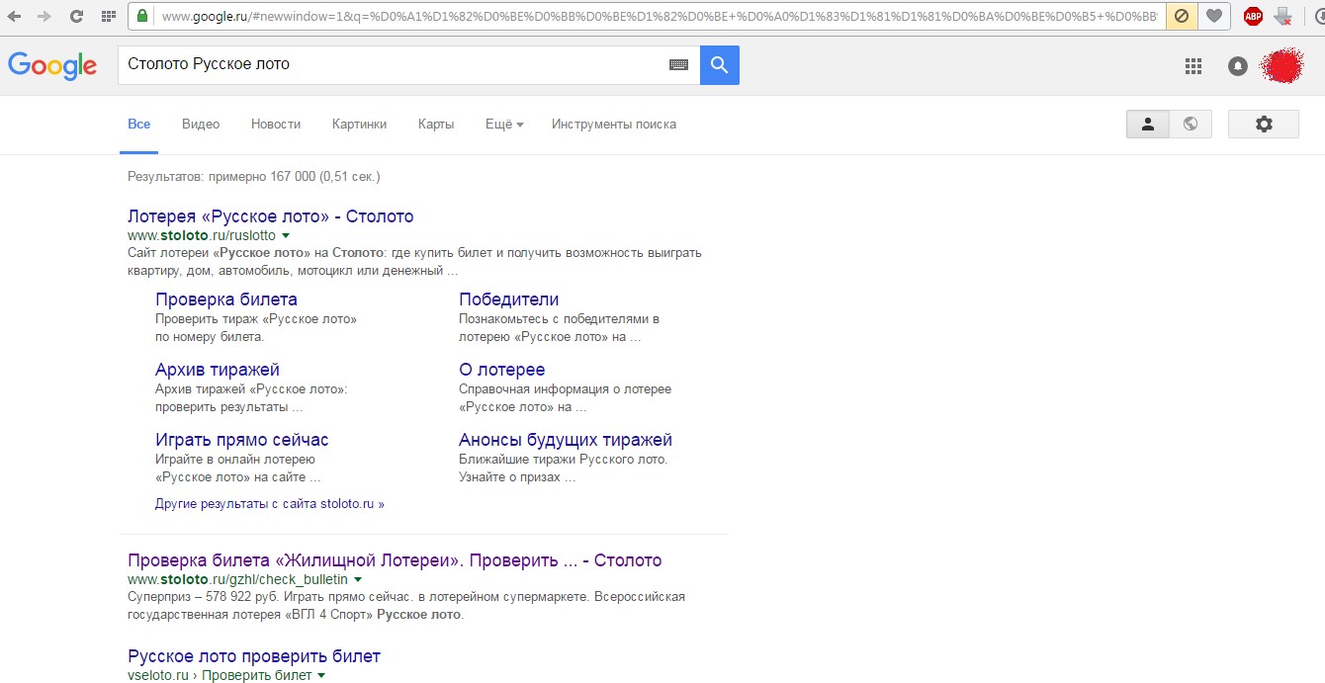Viewport: 1325px width, 683px height.
Task: Expand the Ещё search menu
Action: (x=504, y=125)
